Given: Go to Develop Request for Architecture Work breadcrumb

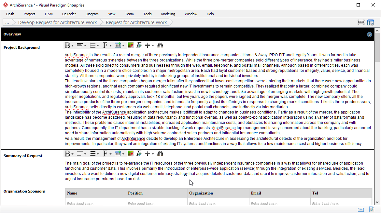Looking at the screenshot, I should (57, 22).
